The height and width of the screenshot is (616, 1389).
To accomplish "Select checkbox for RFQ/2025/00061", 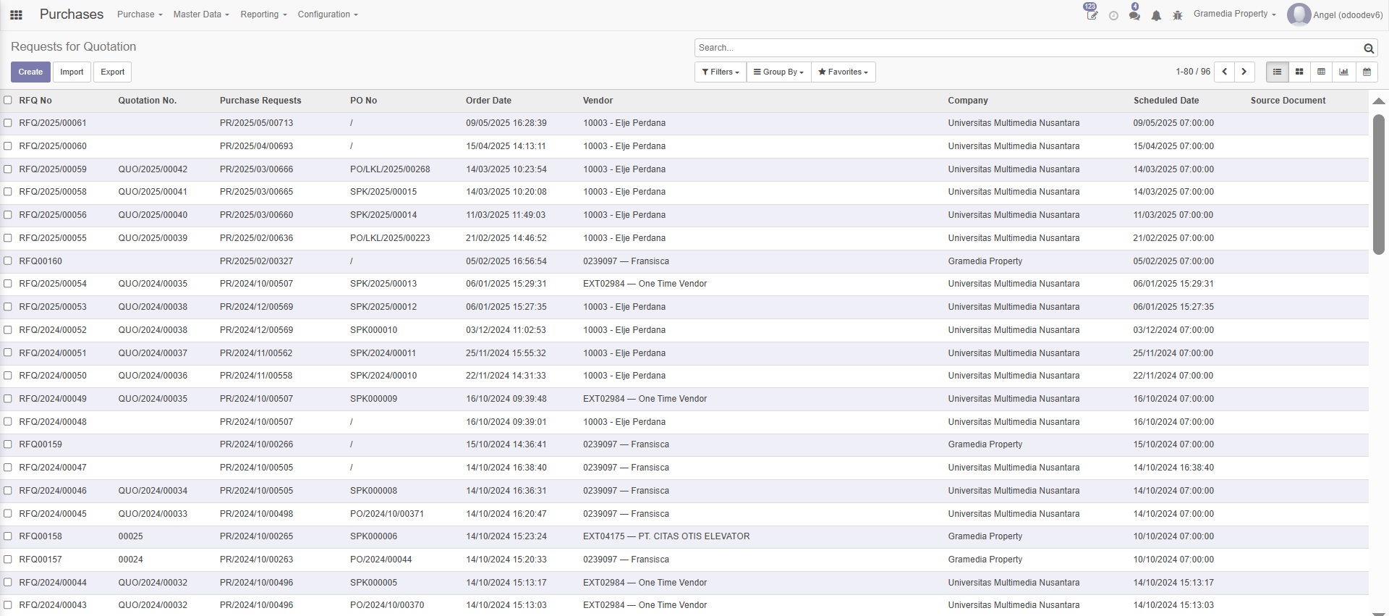I will point(8,123).
